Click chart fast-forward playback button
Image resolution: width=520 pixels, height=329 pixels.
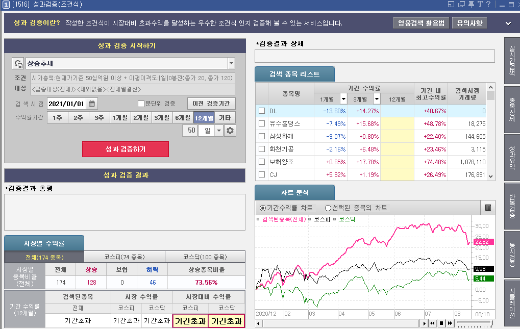click(x=450, y=323)
